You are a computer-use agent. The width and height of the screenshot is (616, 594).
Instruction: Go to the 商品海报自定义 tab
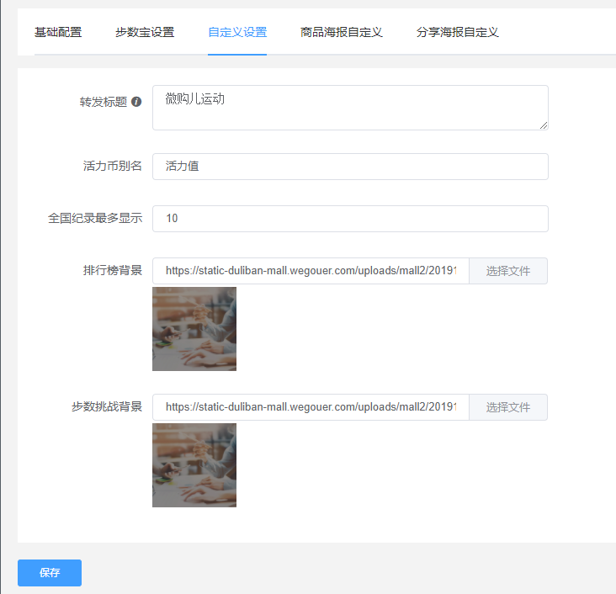342,32
